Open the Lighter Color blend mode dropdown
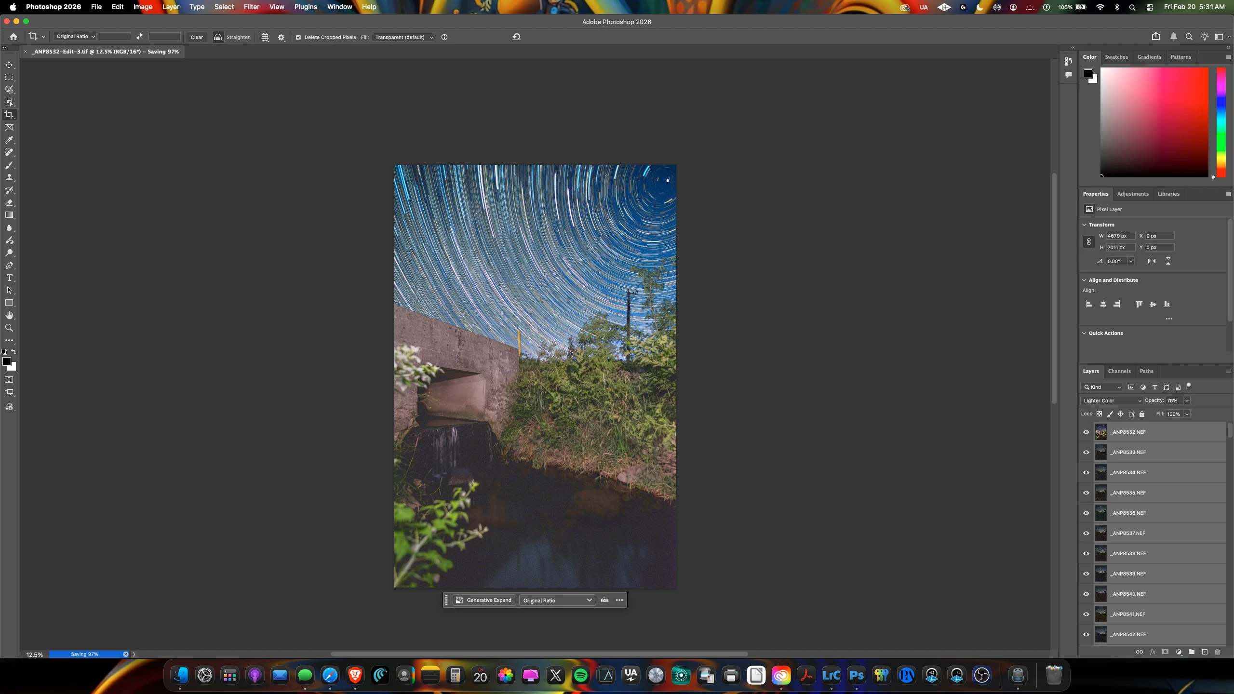This screenshot has width=1234, height=694. coord(1112,400)
